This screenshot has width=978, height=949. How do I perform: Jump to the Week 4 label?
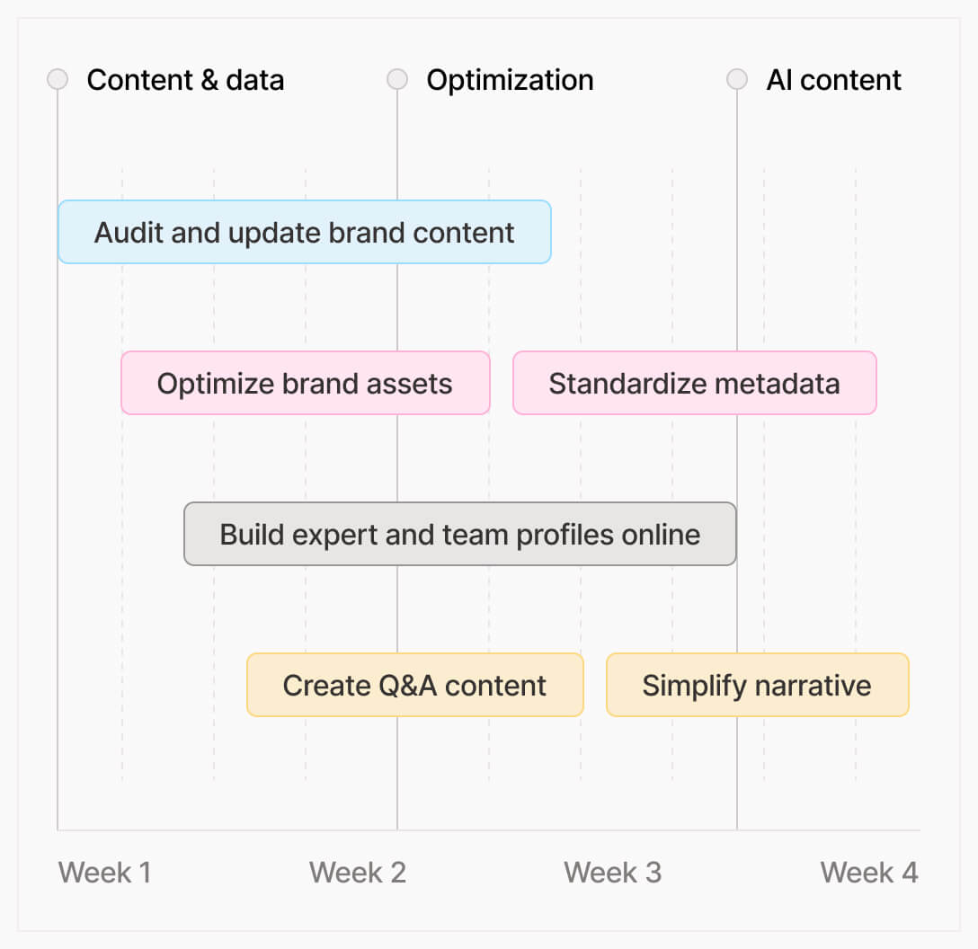(x=868, y=872)
